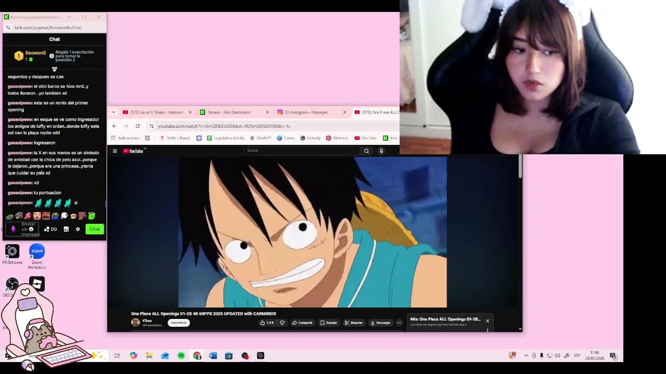
Task: Click the site info icon in address bar
Action: pyautogui.click(x=151, y=126)
